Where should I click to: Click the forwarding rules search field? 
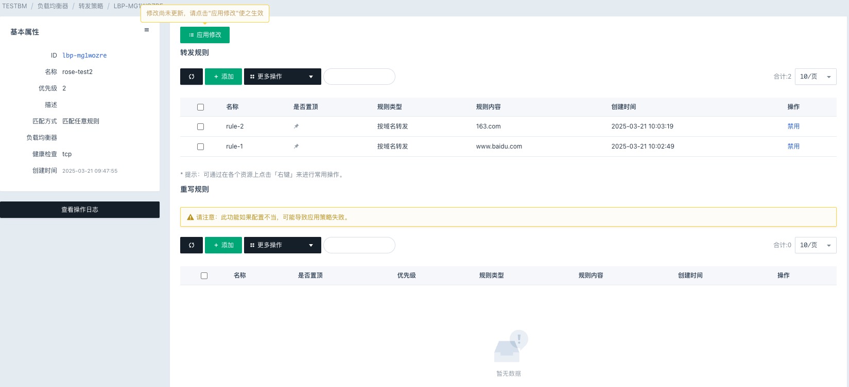(359, 77)
